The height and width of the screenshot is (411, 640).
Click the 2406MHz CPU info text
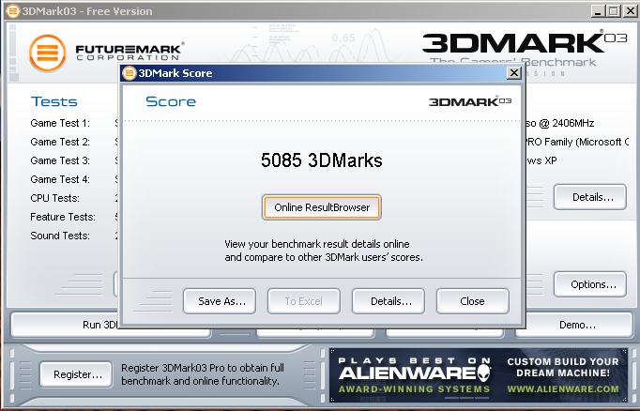(559, 123)
